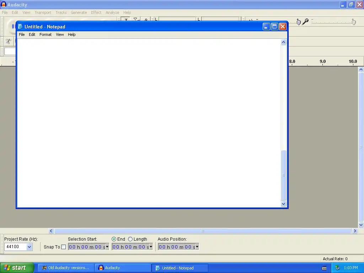Click Audacity's trim scissors tool icon
364x273 pixels.
tap(9, 41)
